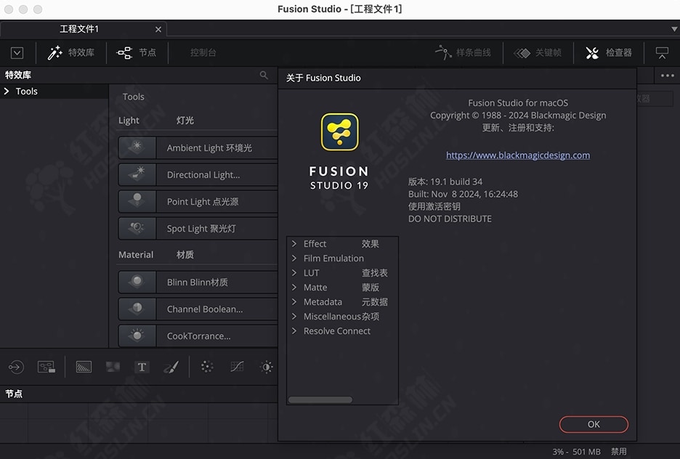Open the blackmagicdesign.com link

(x=518, y=155)
